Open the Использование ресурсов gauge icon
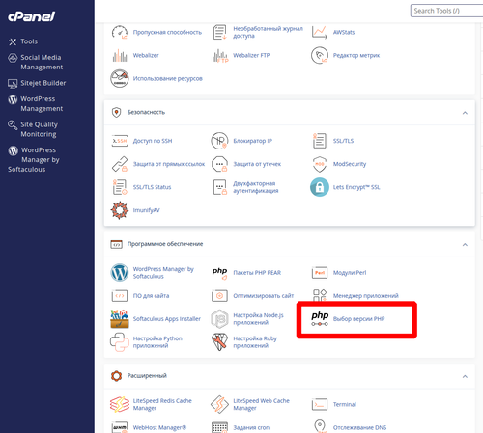This screenshot has height=433, width=483. pos(120,78)
